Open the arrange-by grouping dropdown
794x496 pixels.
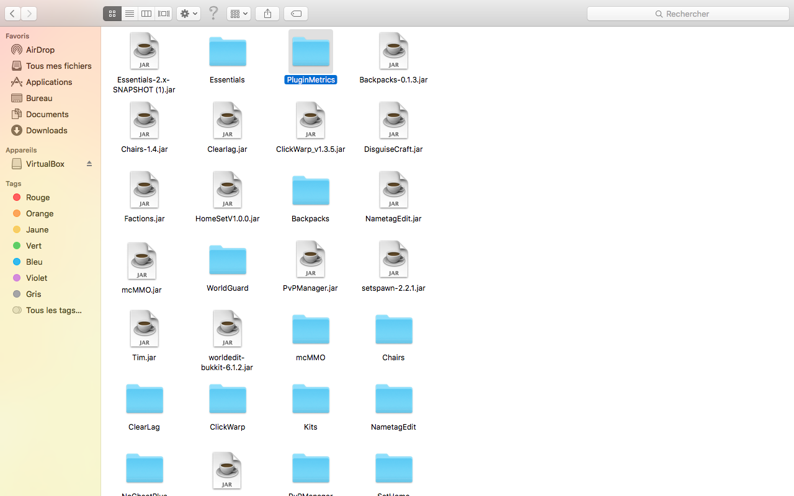pos(239,14)
